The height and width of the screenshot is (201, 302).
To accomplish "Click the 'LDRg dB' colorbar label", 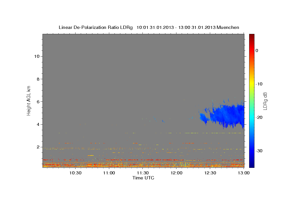I will pos(265,101).
